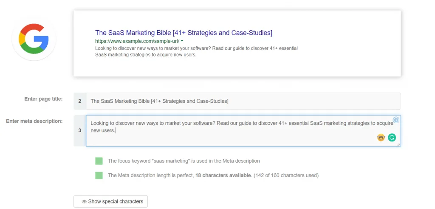
Task: Click the number 3 badge beside meta description
Action: coord(80,131)
